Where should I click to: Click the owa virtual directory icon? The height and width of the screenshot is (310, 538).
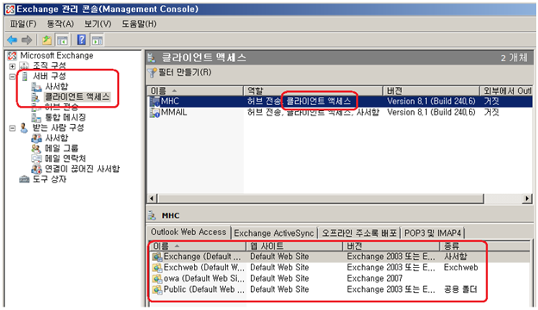pos(157,278)
